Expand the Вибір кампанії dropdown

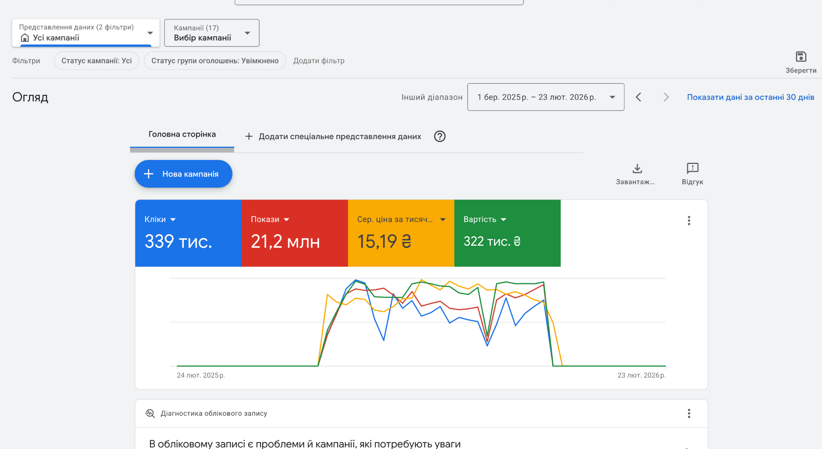pyautogui.click(x=212, y=33)
